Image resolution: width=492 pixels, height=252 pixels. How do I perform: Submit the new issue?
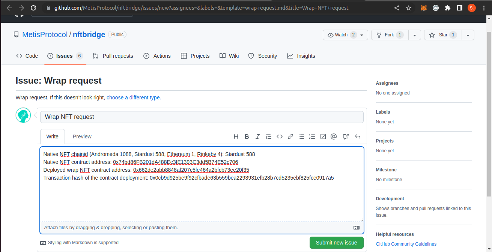[x=336, y=243]
